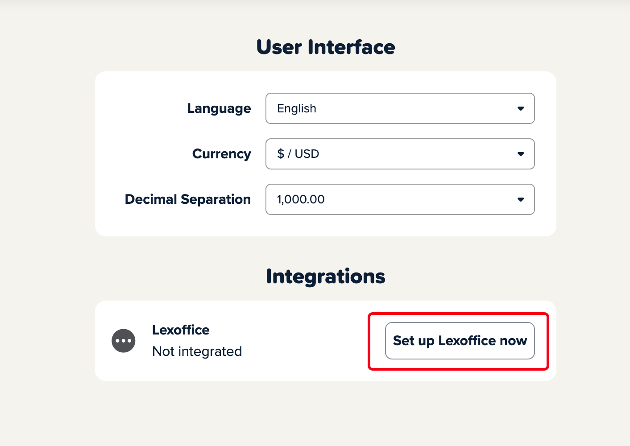The image size is (630, 446).
Task: Click the User Interface section heading
Action: coord(326,47)
